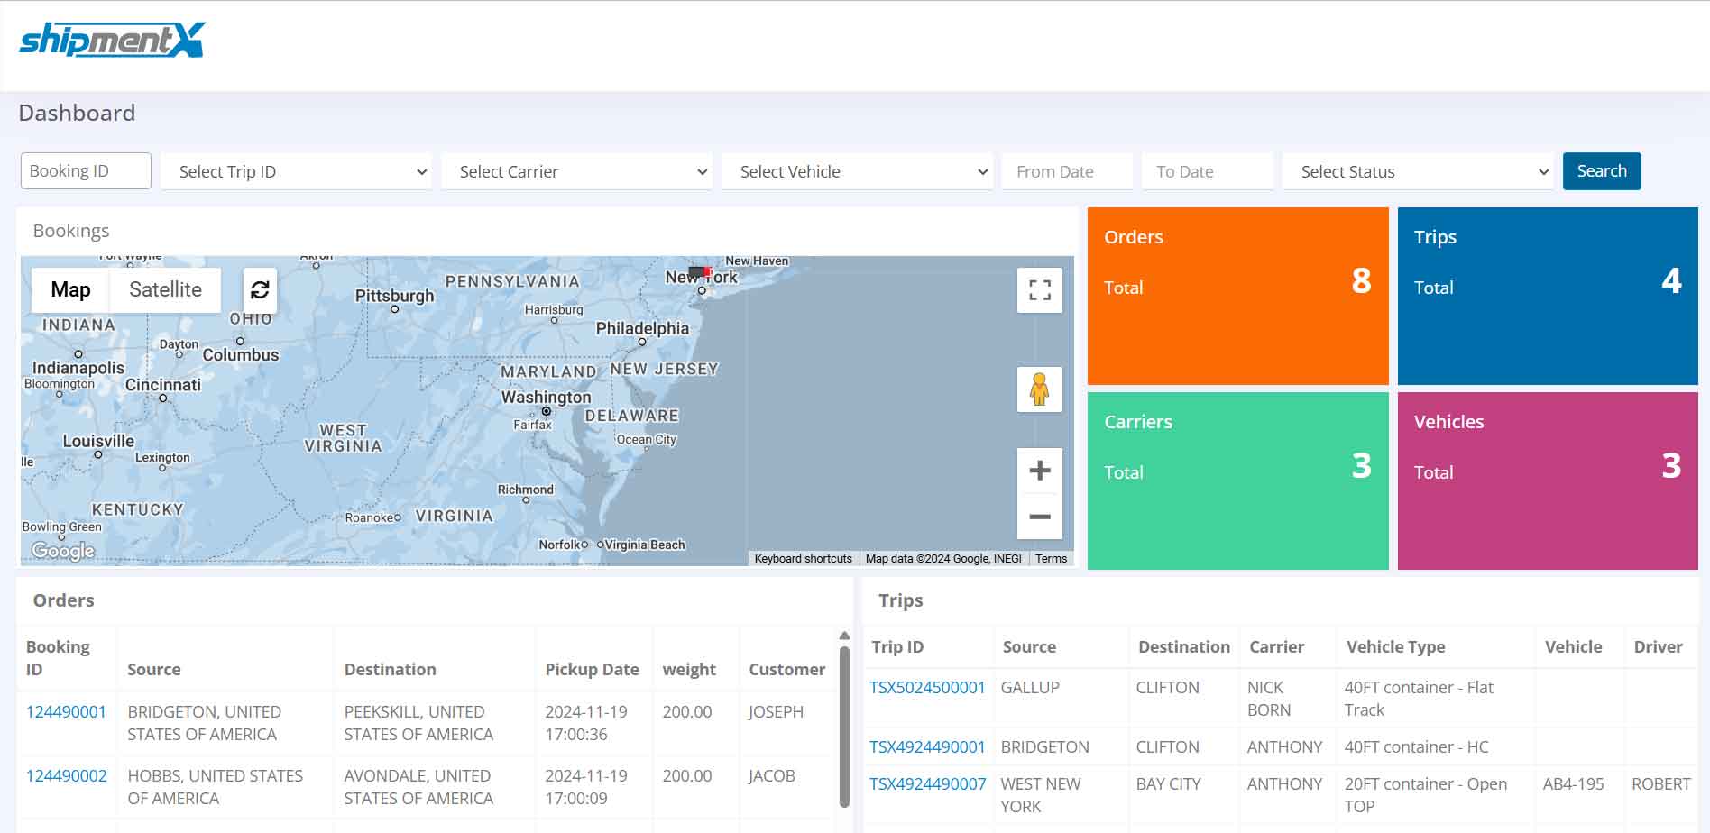This screenshot has width=1710, height=833.
Task: Open the map Terms link
Action: (1051, 559)
